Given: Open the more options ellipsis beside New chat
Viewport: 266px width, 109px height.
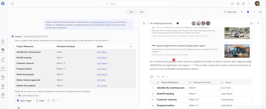Looking at the screenshot, I should point(254,12).
